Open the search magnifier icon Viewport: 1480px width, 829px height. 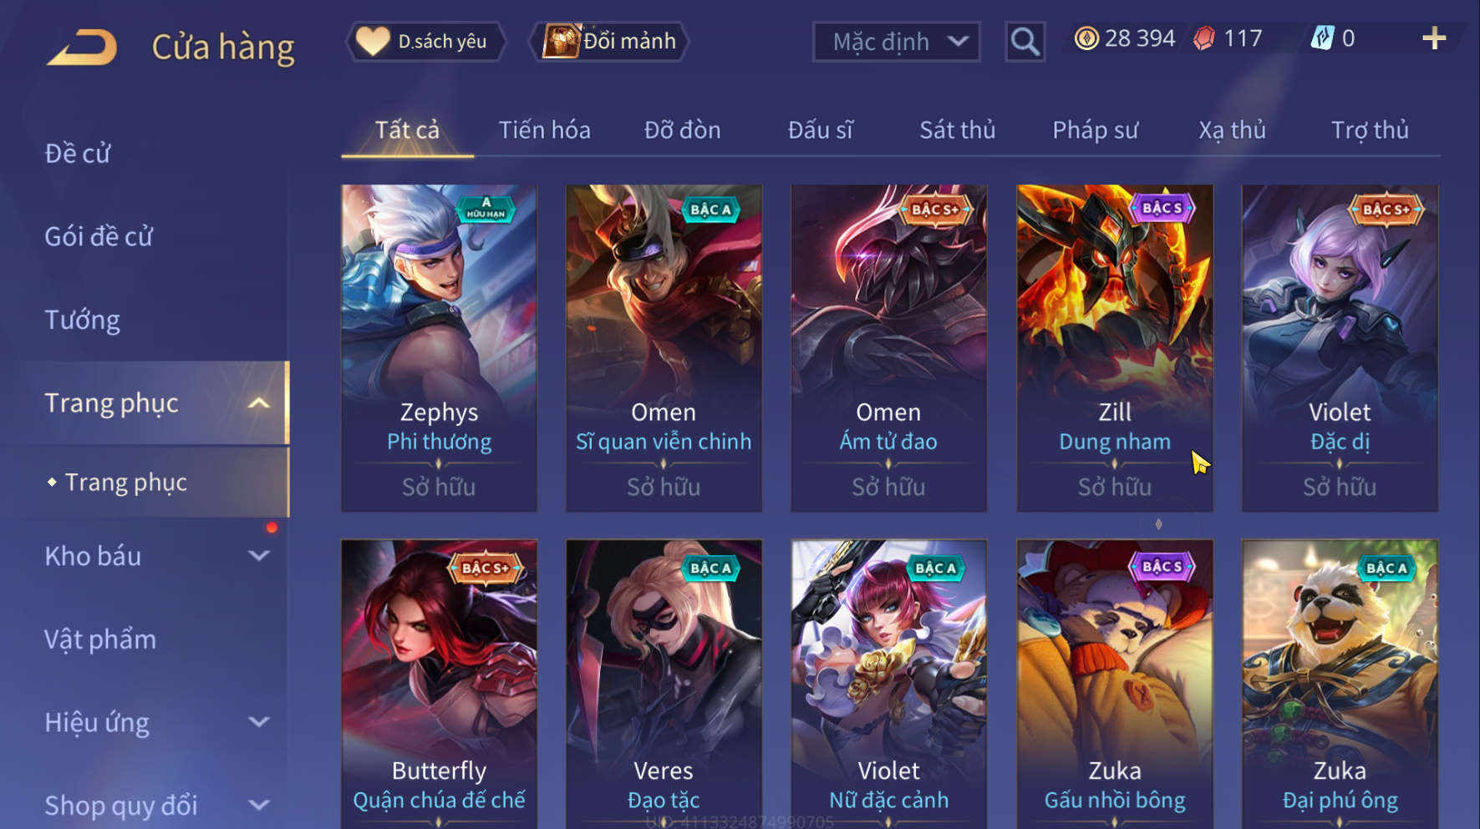click(1025, 41)
